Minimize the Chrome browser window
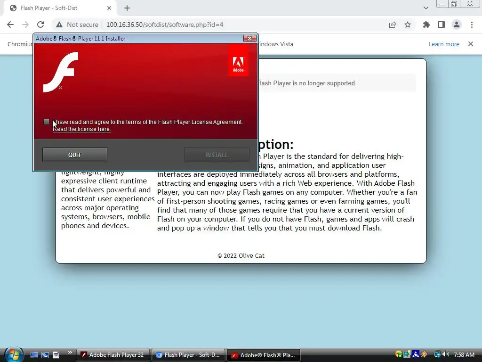Viewport: 482px width, 362px height. click(442, 4)
